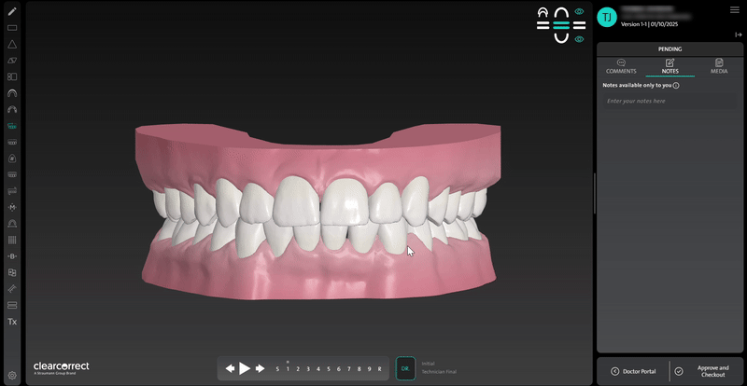Select the pencil draw tool
Image resolution: width=747 pixels, height=386 pixels.
tap(12, 11)
